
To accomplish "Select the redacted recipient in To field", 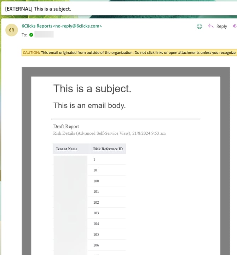I will [x=44, y=35].
